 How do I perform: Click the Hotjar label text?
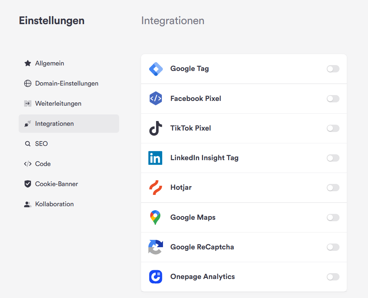pyautogui.click(x=181, y=188)
